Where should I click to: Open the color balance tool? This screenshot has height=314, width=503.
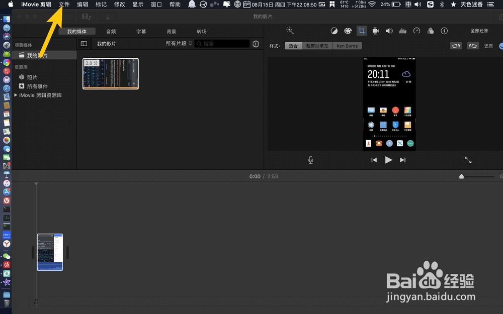pos(334,31)
